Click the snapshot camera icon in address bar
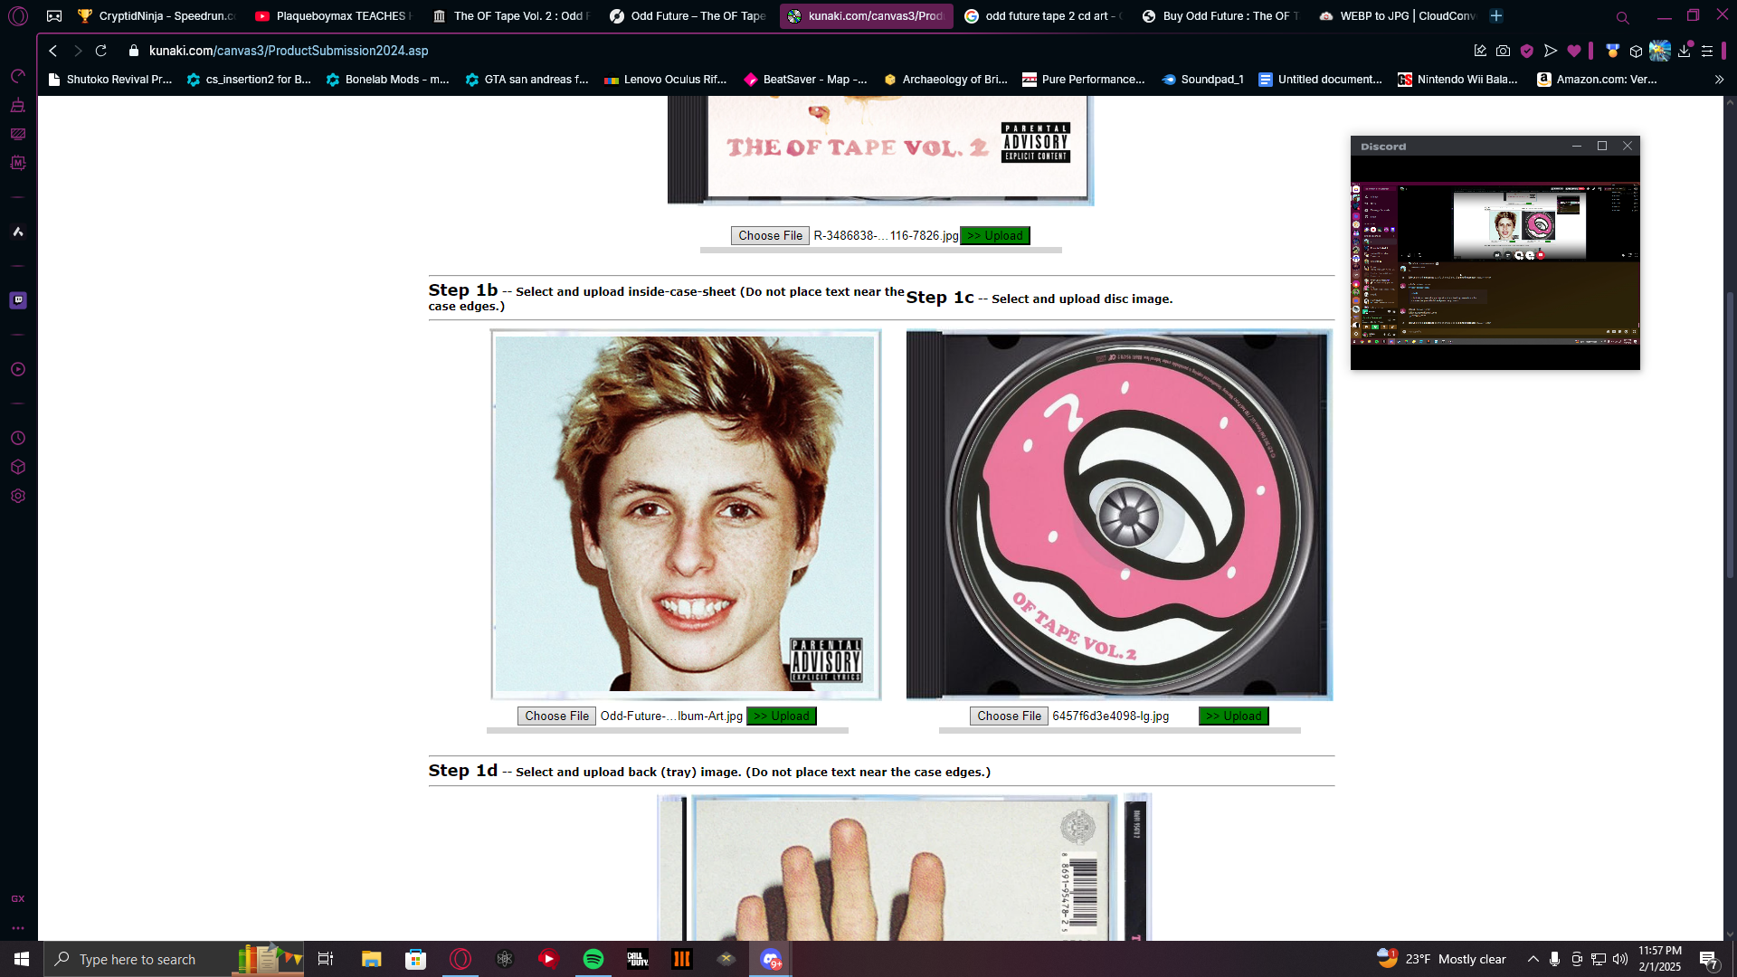 click(1503, 51)
